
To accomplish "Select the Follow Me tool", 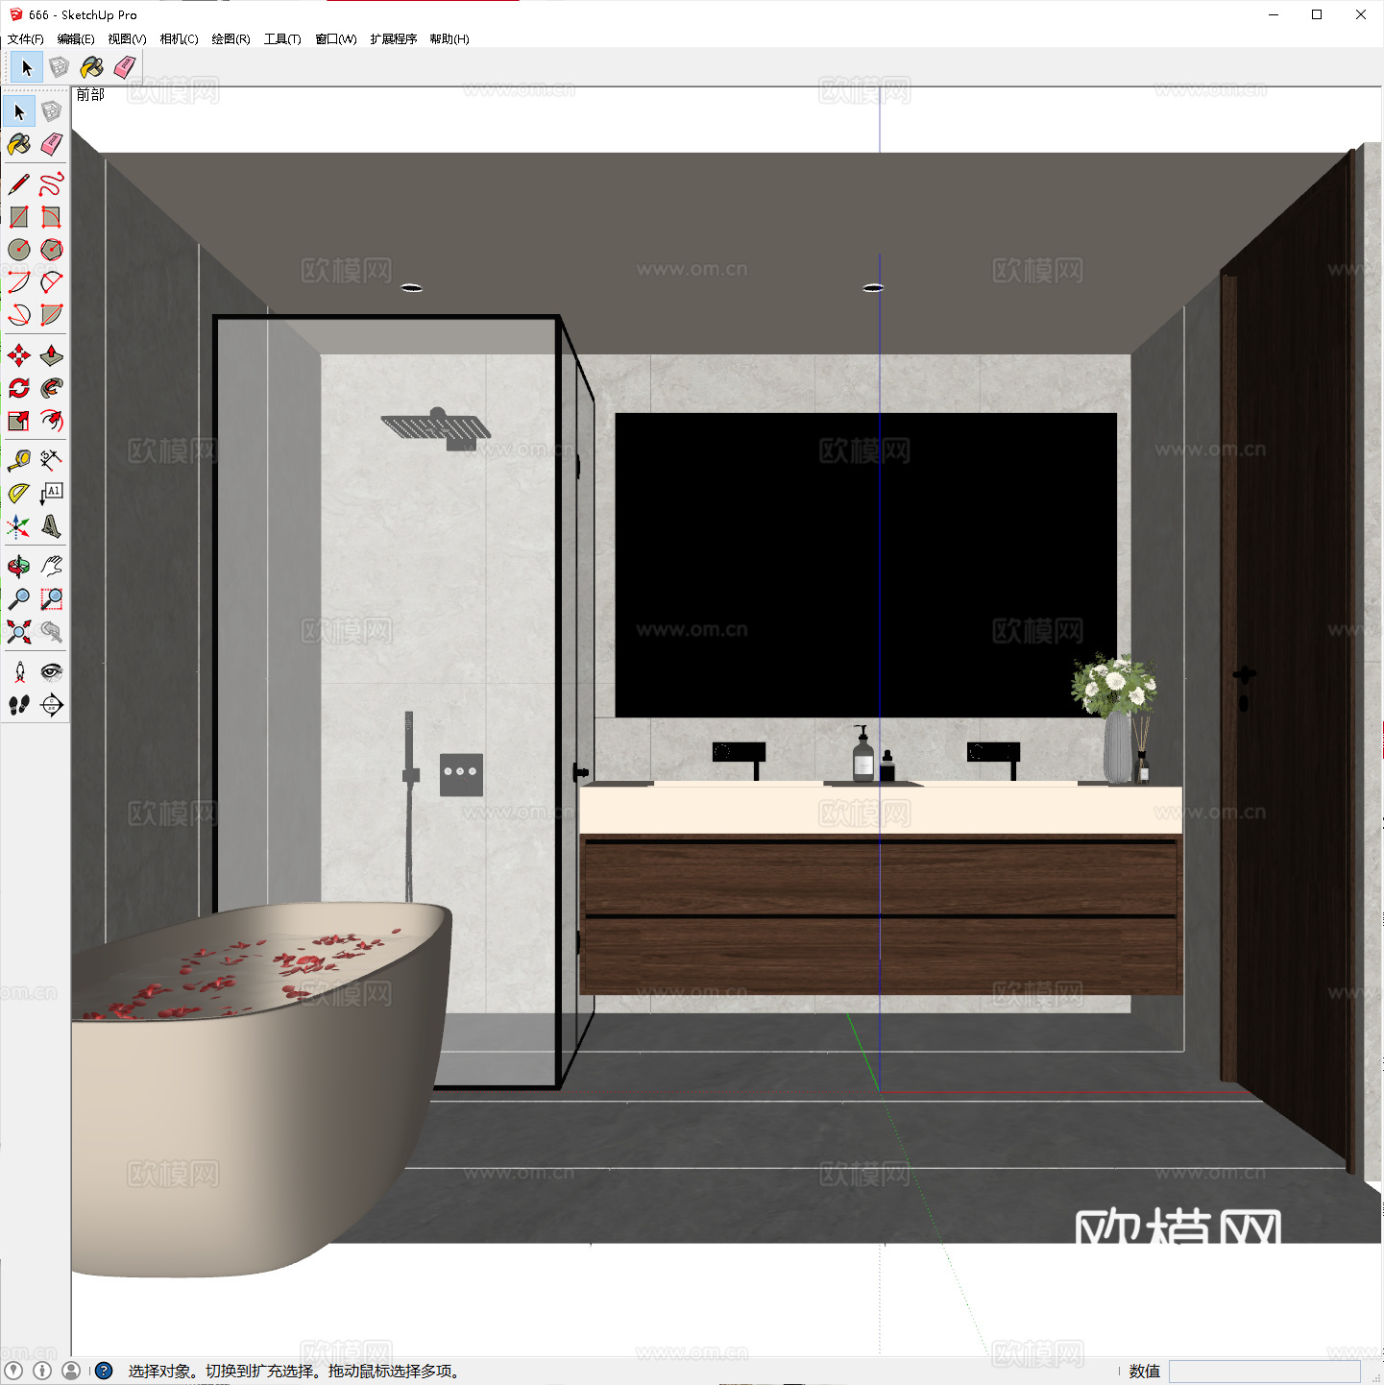I will coord(52,388).
